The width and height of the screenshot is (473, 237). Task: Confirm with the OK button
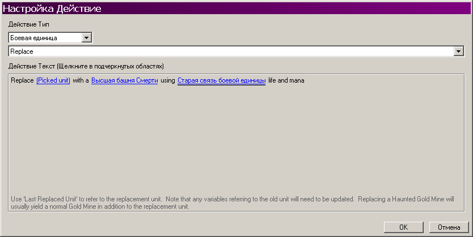click(x=404, y=227)
